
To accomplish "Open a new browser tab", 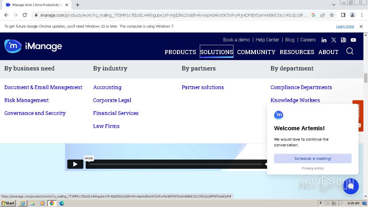I will point(78,5).
